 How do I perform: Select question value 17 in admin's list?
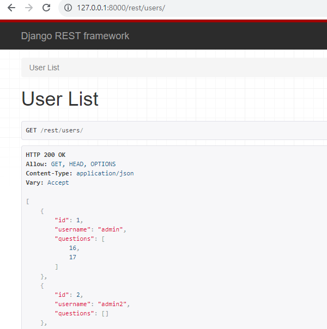click(x=72, y=257)
